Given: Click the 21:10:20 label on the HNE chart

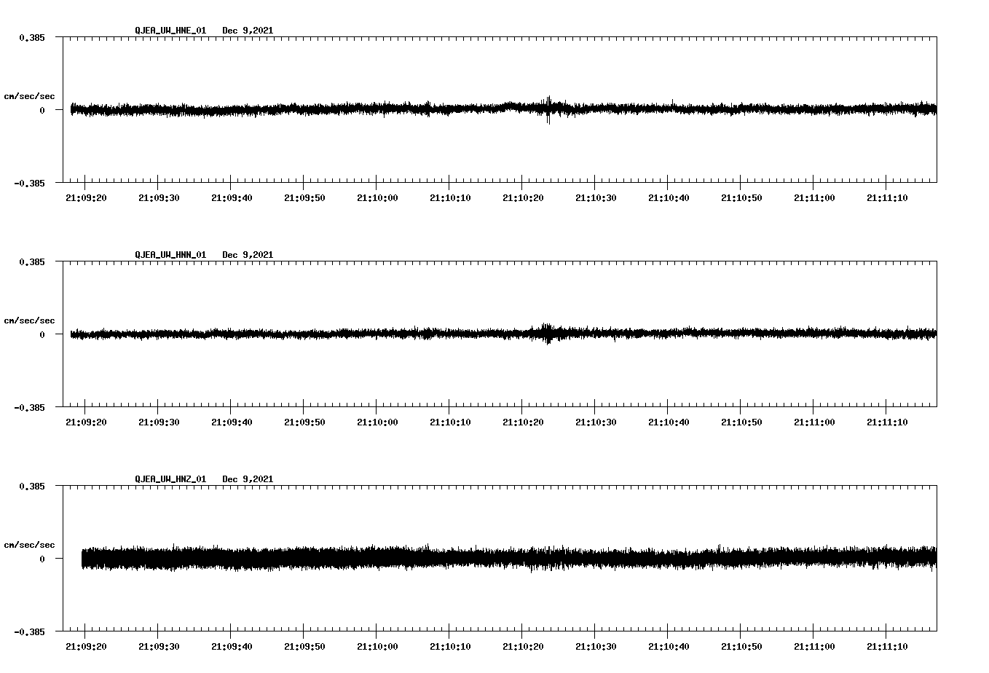Looking at the screenshot, I should tap(523, 198).
